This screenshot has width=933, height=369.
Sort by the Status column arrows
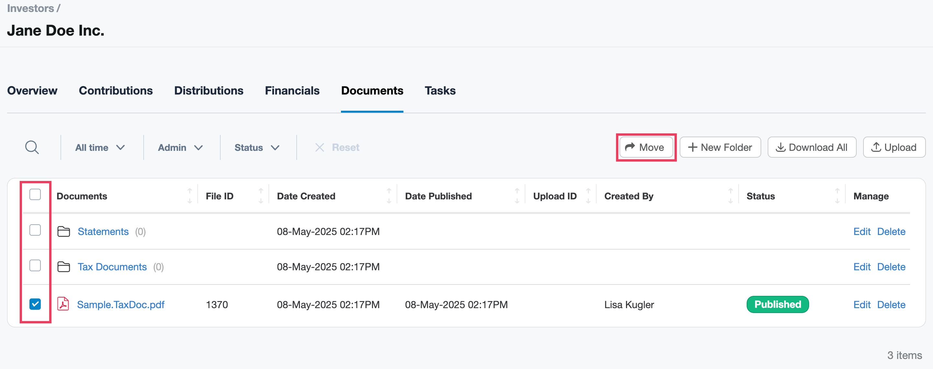coord(837,196)
